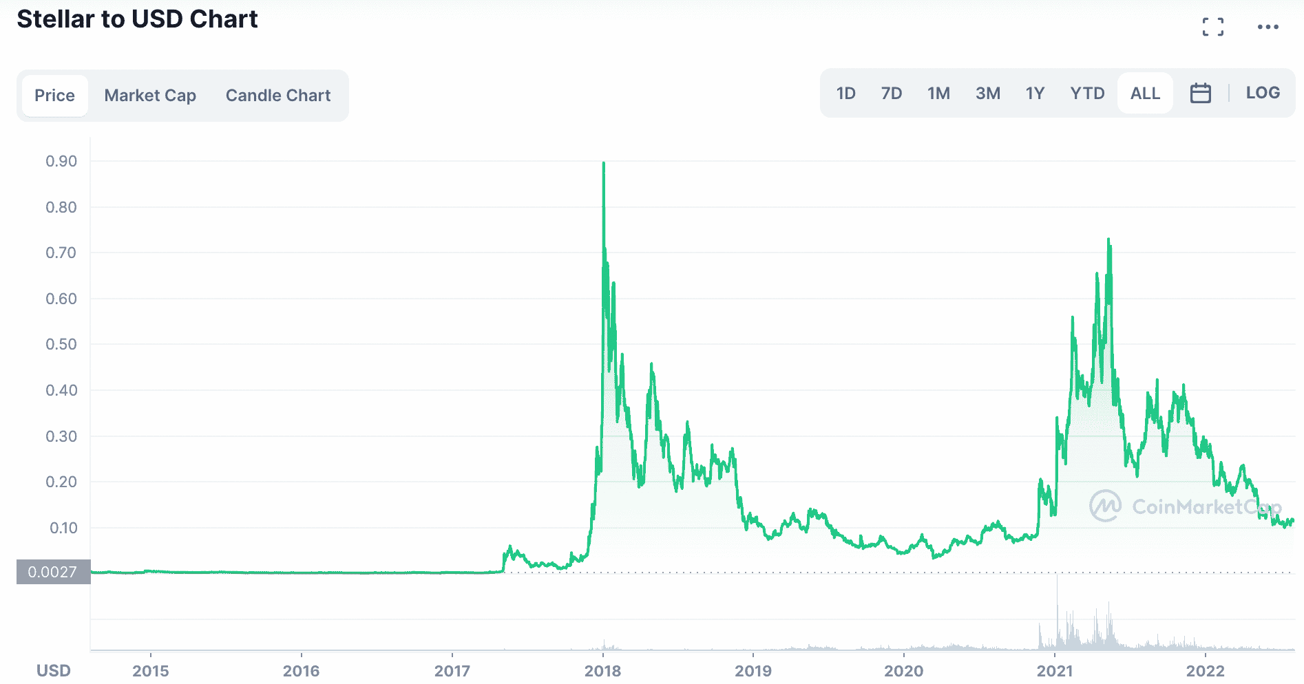Switch to the Candle Chart tab
This screenshot has height=684, width=1304.
coord(278,96)
